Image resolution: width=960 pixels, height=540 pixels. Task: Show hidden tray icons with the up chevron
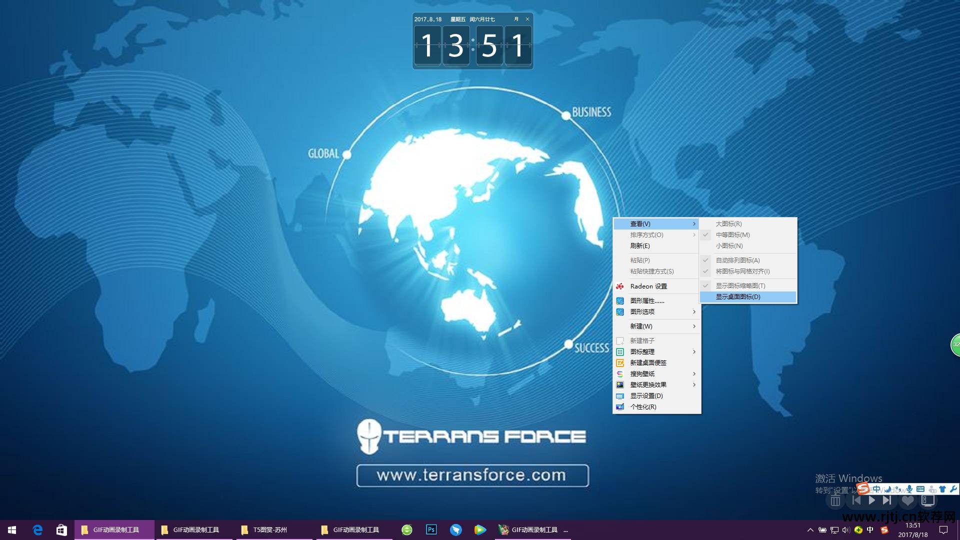point(810,530)
